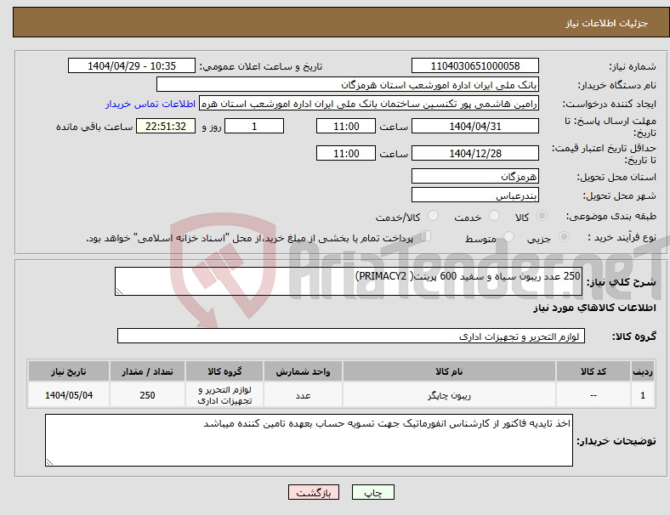Click the ریبون چاپگر item cell
The image size is (670, 515).
tap(449, 395)
